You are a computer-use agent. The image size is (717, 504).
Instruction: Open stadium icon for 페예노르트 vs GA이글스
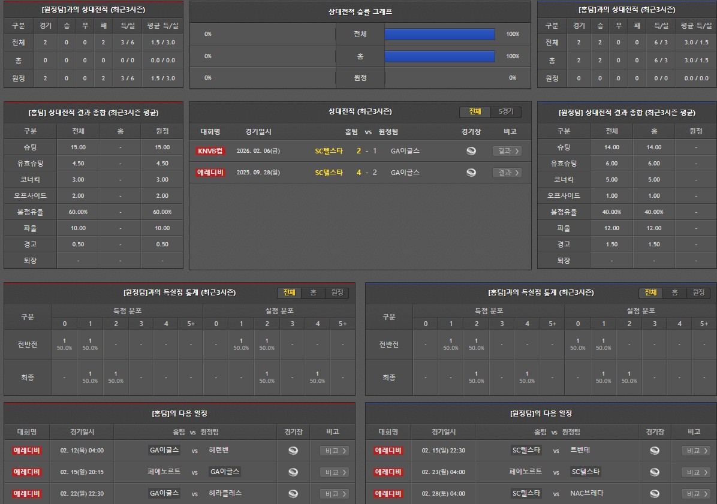click(293, 472)
